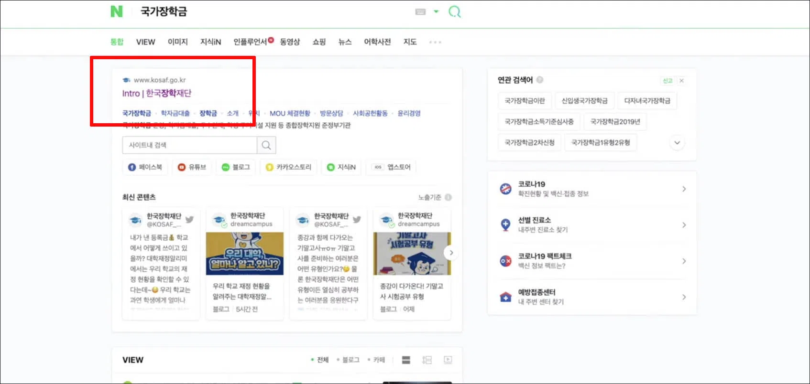
Task: Open the 선별 진료소 row
Action: 592,224
